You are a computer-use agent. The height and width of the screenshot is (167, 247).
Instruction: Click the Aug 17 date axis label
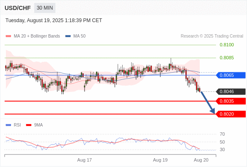[85, 160]
